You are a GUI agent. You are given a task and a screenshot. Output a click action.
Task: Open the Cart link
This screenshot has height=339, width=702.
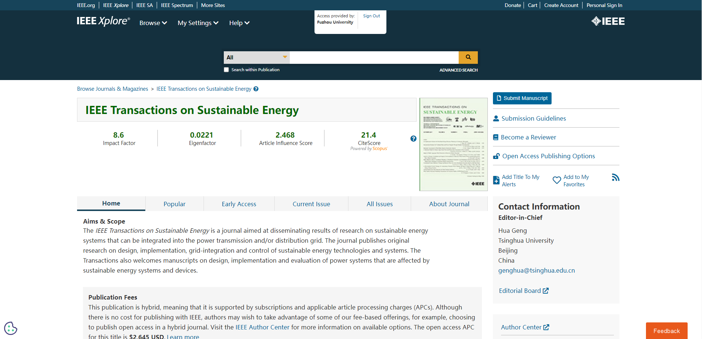pyautogui.click(x=532, y=5)
